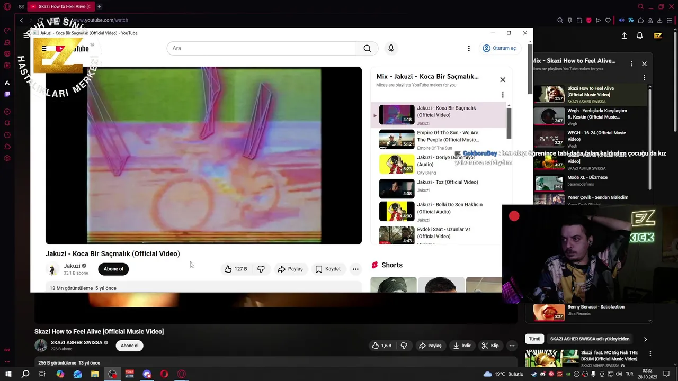
Task: Open the Jakuzi channel name link
Action: [x=72, y=266]
